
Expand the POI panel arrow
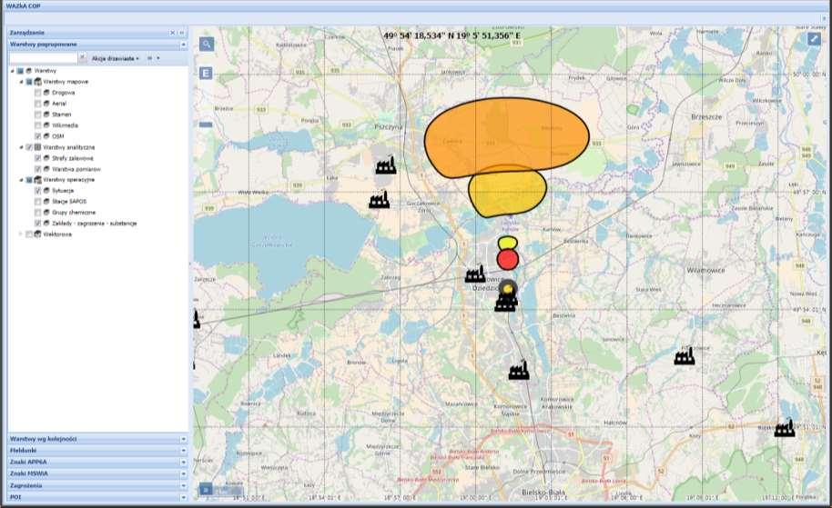(183, 497)
